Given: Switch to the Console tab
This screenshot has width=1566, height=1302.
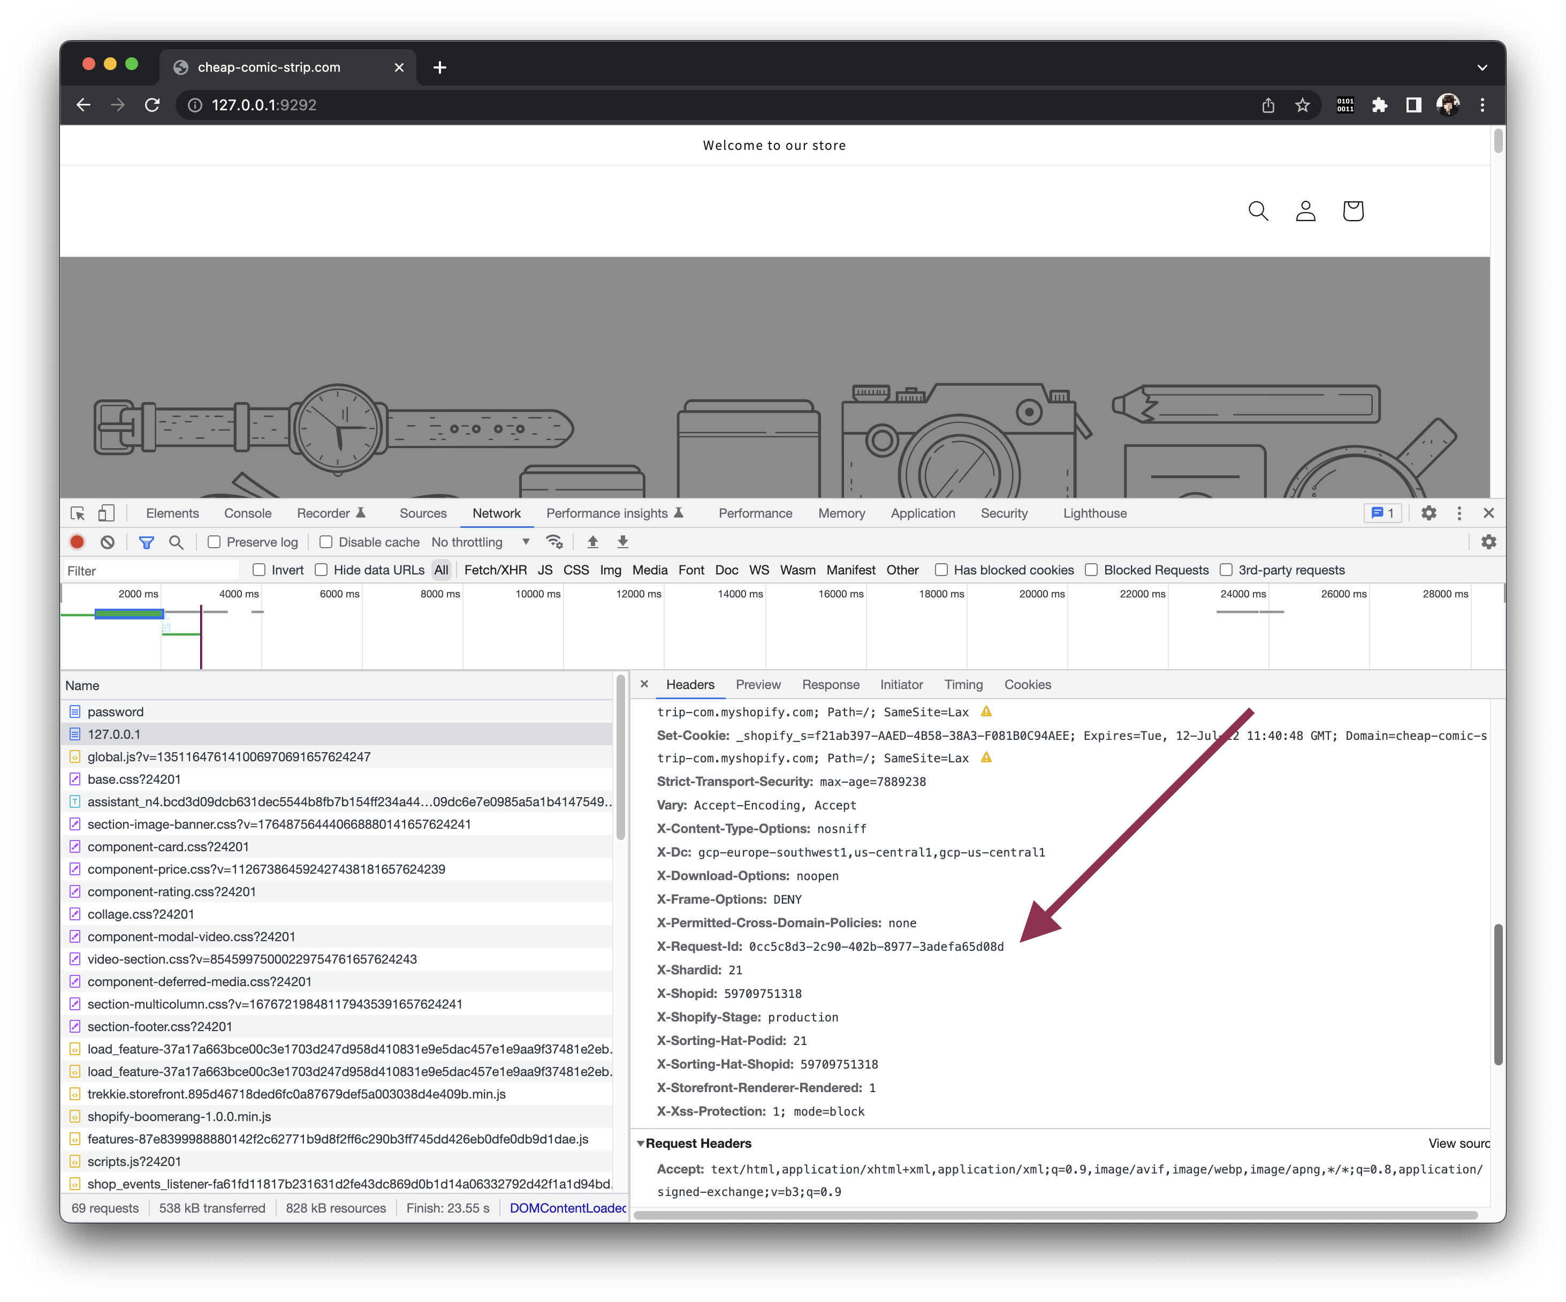Looking at the screenshot, I should [x=248, y=513].
